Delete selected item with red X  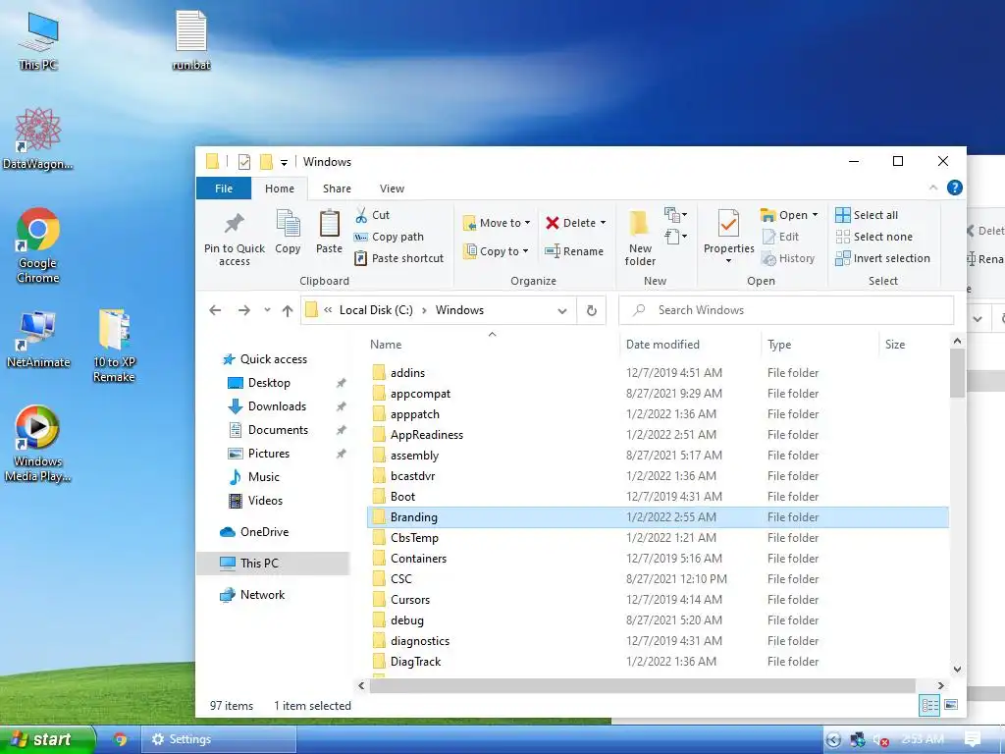coord(570,223)
